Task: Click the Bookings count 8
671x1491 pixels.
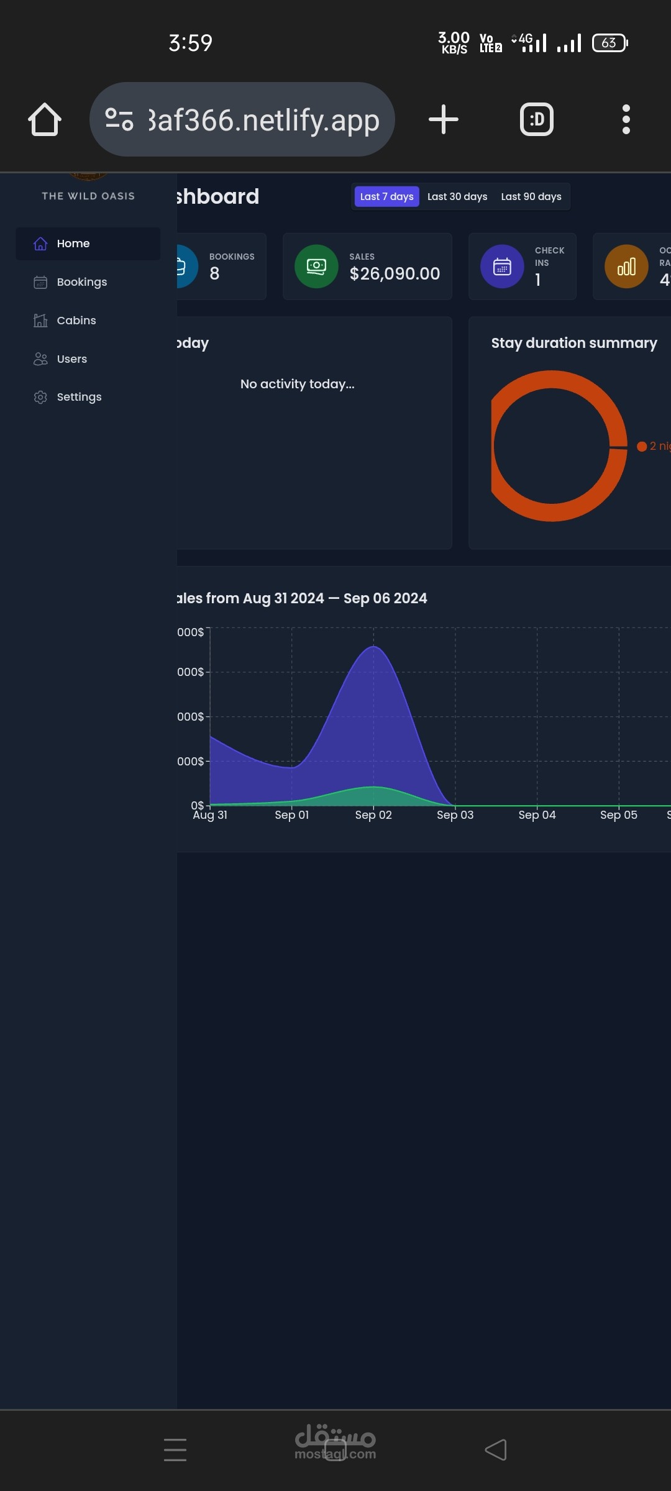Action: (x=214, y=273)
